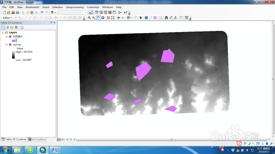Open the Add Data dropdown arrow
The image size is (275, 154).
[55, 12]
